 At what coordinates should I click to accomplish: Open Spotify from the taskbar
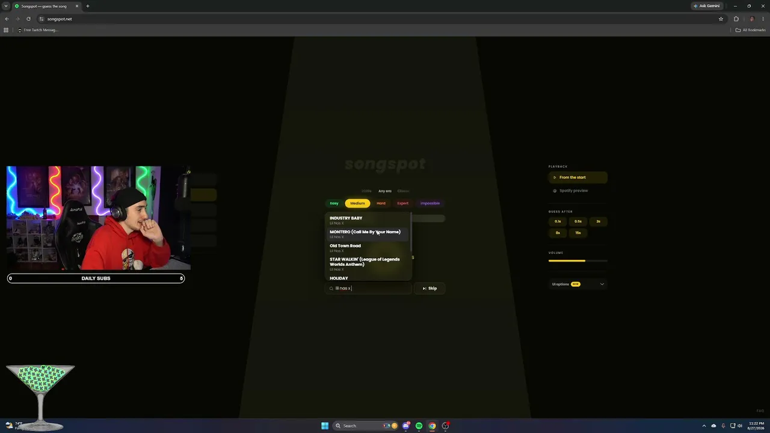tap(419, 426)
